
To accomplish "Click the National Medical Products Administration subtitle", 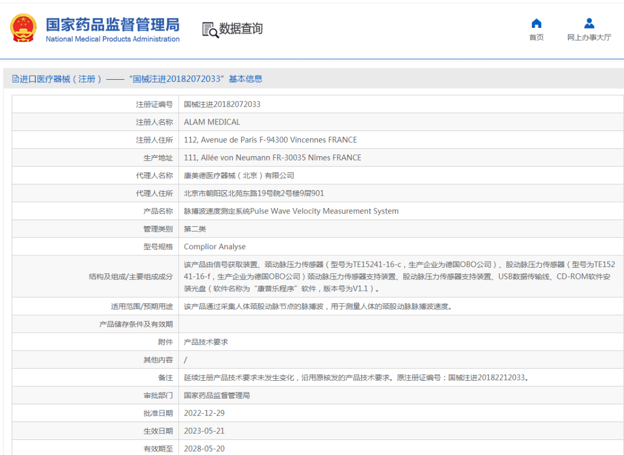I will [x=112, y=39].
